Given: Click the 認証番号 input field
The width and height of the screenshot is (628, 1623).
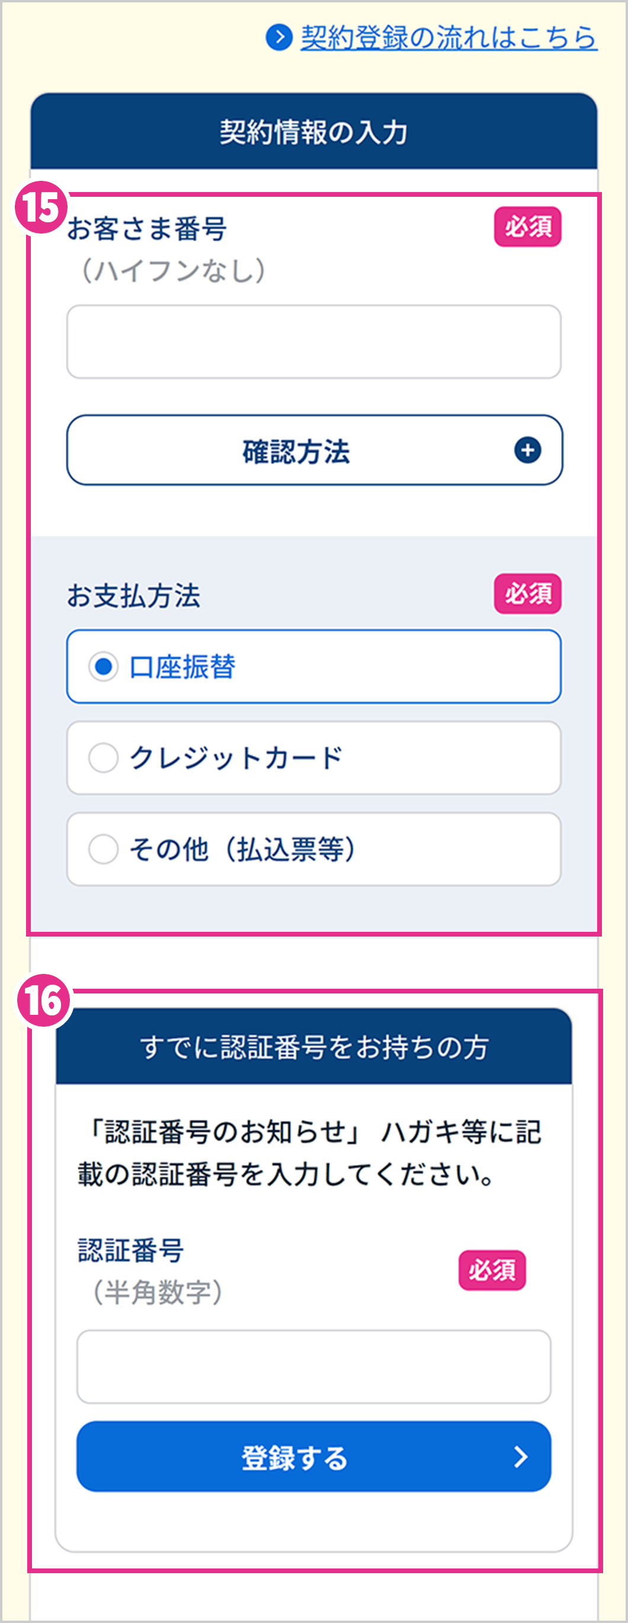Looking at the screenshot, I should coord(313,1366).
